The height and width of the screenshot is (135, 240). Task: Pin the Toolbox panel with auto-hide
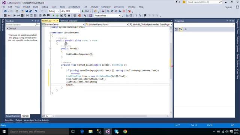pos(35,21)
